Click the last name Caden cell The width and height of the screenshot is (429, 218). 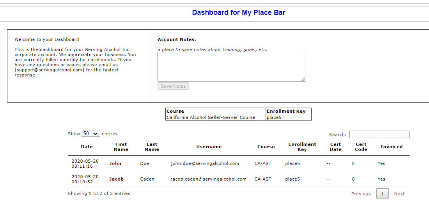tap(147, 179)
